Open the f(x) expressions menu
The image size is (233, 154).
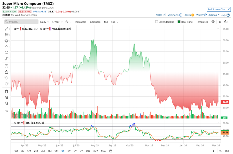point(106,22)
